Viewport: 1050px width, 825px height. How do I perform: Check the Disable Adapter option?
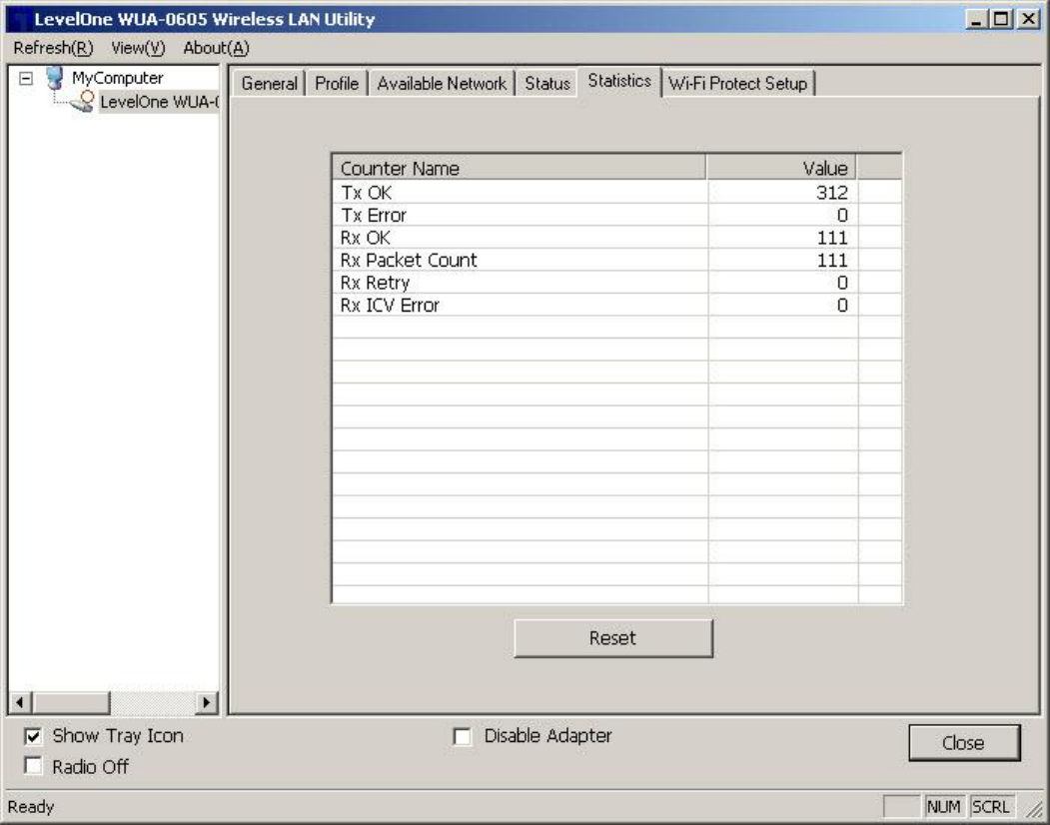[x=463, y=737]
